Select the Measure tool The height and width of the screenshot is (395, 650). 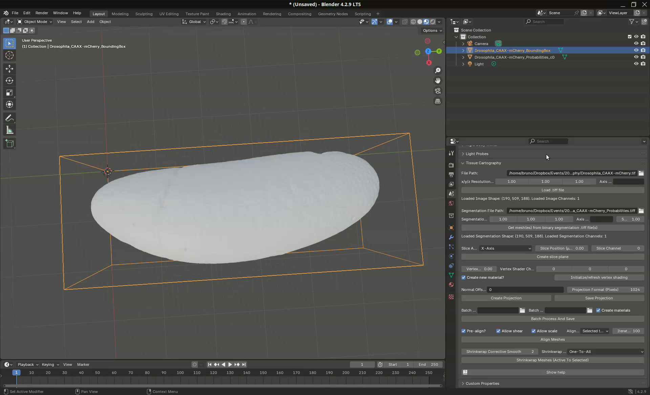pyautogui.click(x=9, y=130)
